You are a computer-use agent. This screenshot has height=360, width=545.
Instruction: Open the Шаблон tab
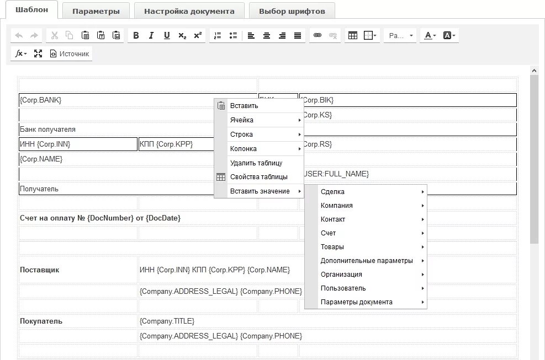[31, 9]
